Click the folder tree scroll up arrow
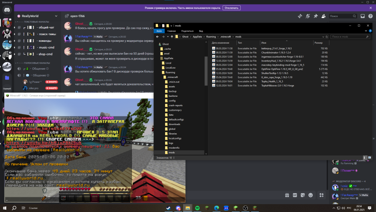This screenshot has width=376, height=212. pos(206,42)
